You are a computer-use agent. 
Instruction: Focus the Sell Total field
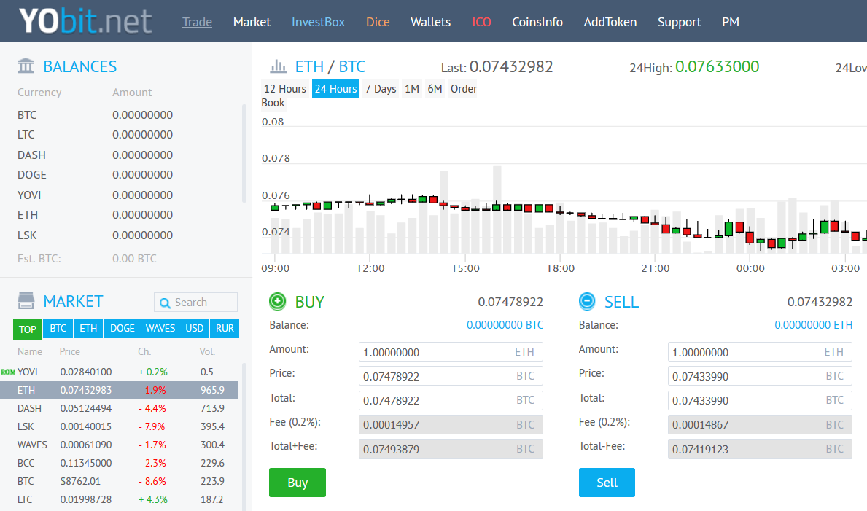point(760,400)
